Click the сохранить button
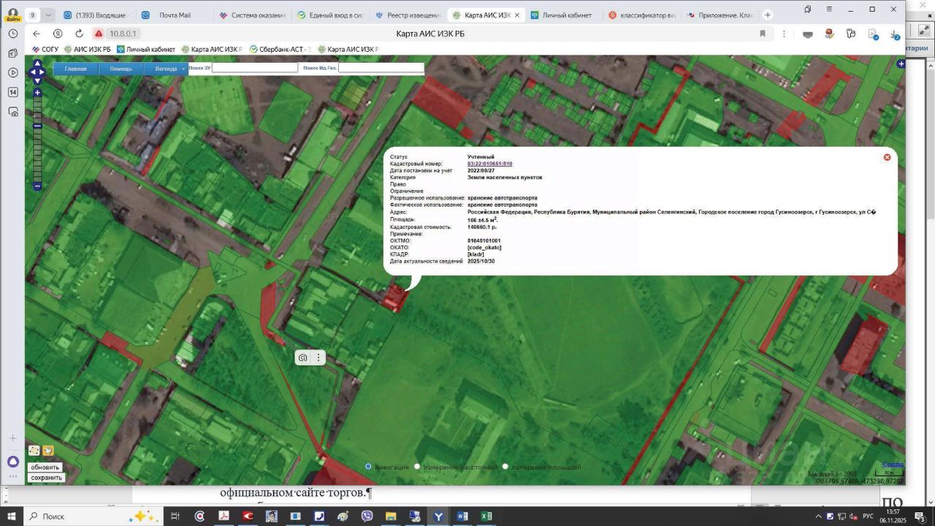 click(x=47, y=478)
